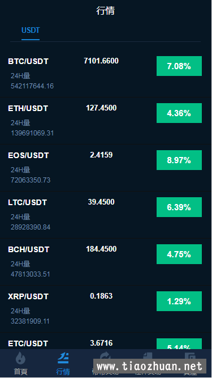Screen dimensions: 212x378
Task: Open the circular-arrow exchange icon in bottom bar
Action: [x=105, y=355]
